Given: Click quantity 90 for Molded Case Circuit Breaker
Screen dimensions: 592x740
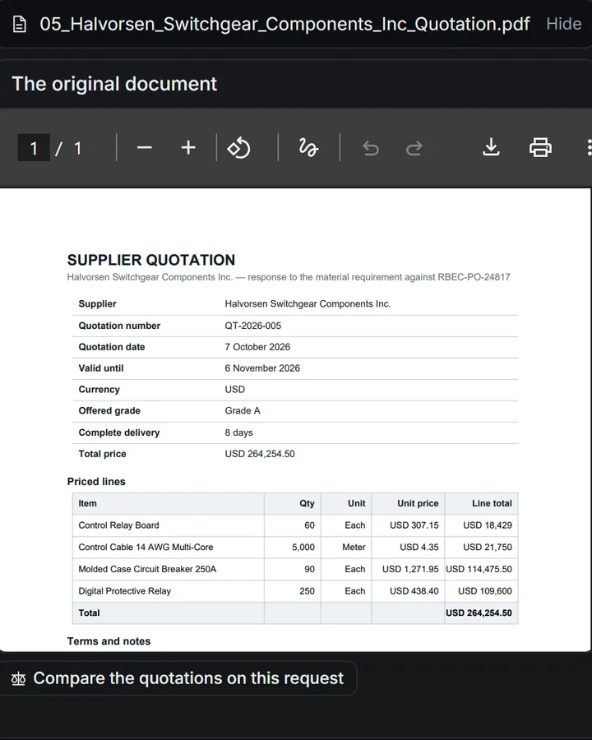Looking at the screenshot, I should 309,569.
